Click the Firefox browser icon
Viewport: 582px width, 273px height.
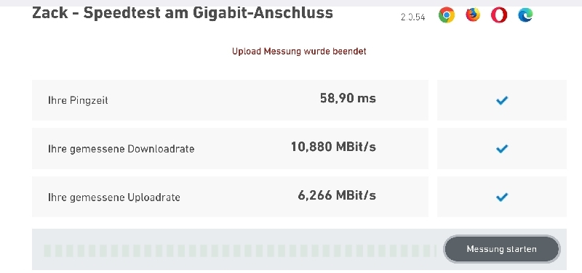pos(473,15)
